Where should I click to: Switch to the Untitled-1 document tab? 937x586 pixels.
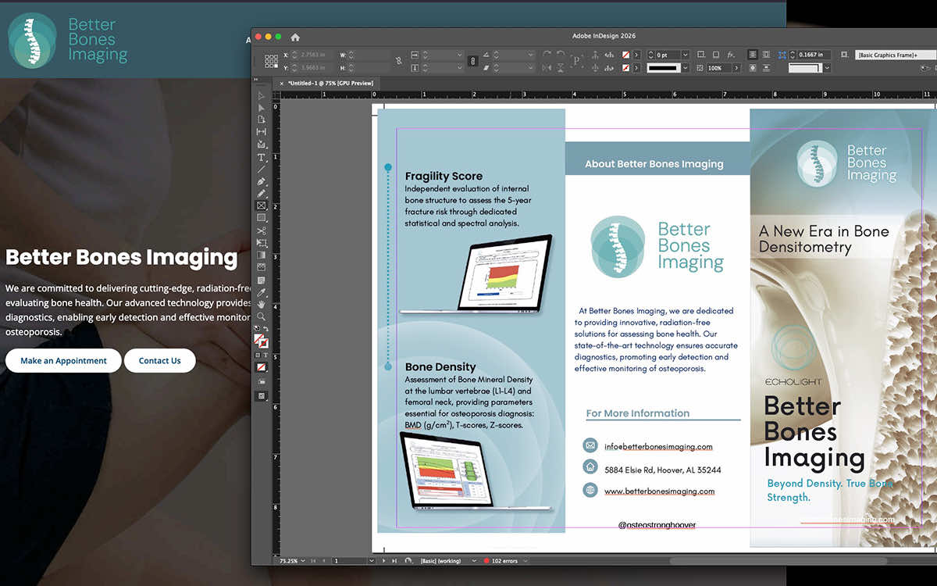coord(330,83)
